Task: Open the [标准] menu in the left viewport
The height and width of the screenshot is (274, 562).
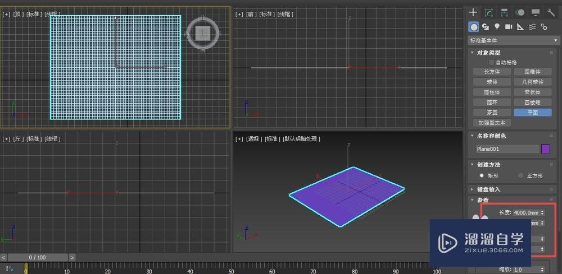Action: (33, 138)
